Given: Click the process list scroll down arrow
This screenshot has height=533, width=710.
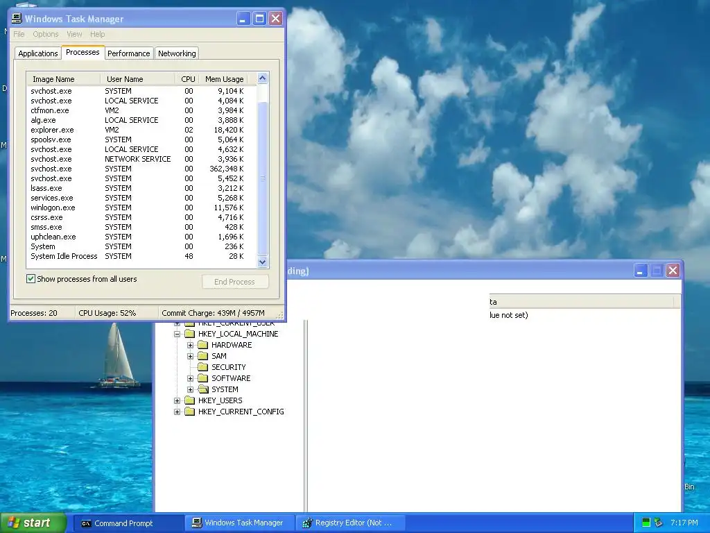Looking at the screenshot, I should [x=263, y=262].
